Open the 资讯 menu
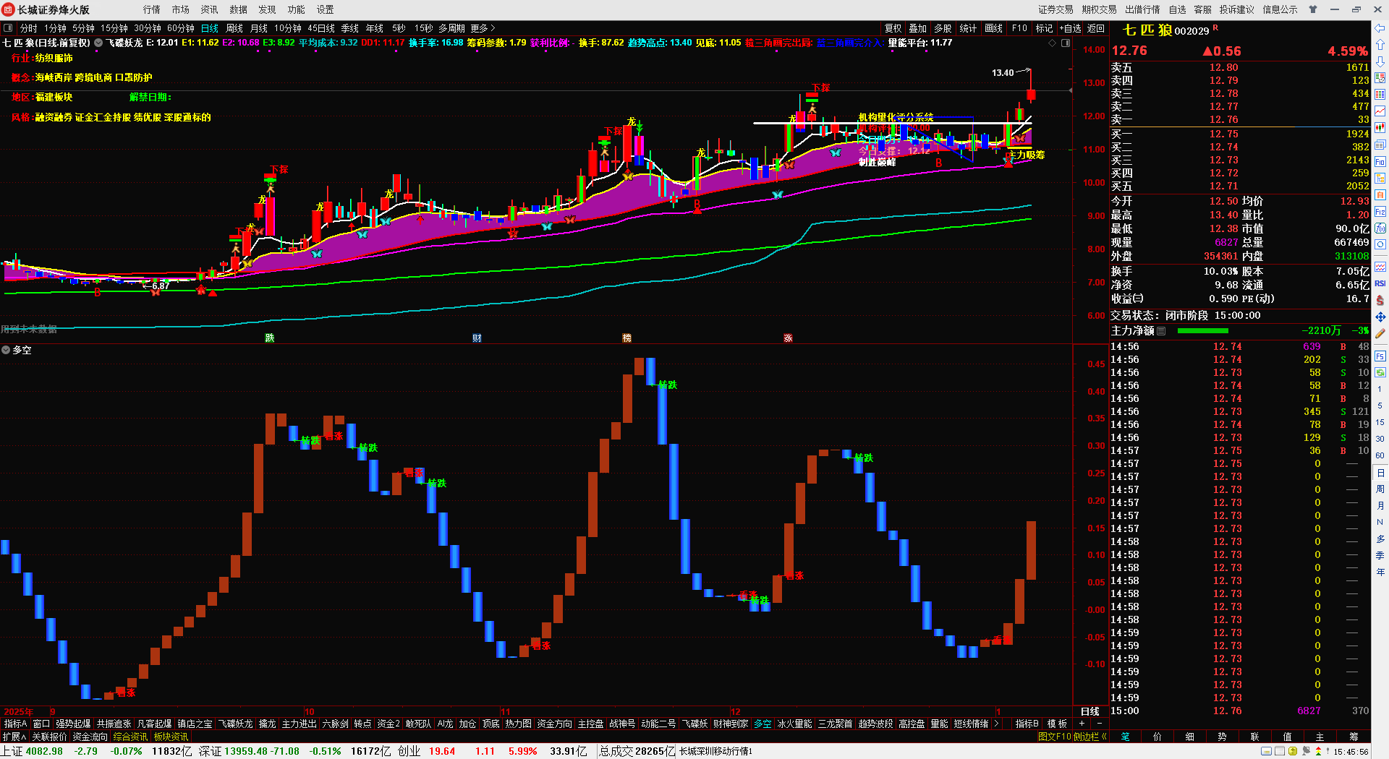1389x759 pixels. [x=210, y=9]
